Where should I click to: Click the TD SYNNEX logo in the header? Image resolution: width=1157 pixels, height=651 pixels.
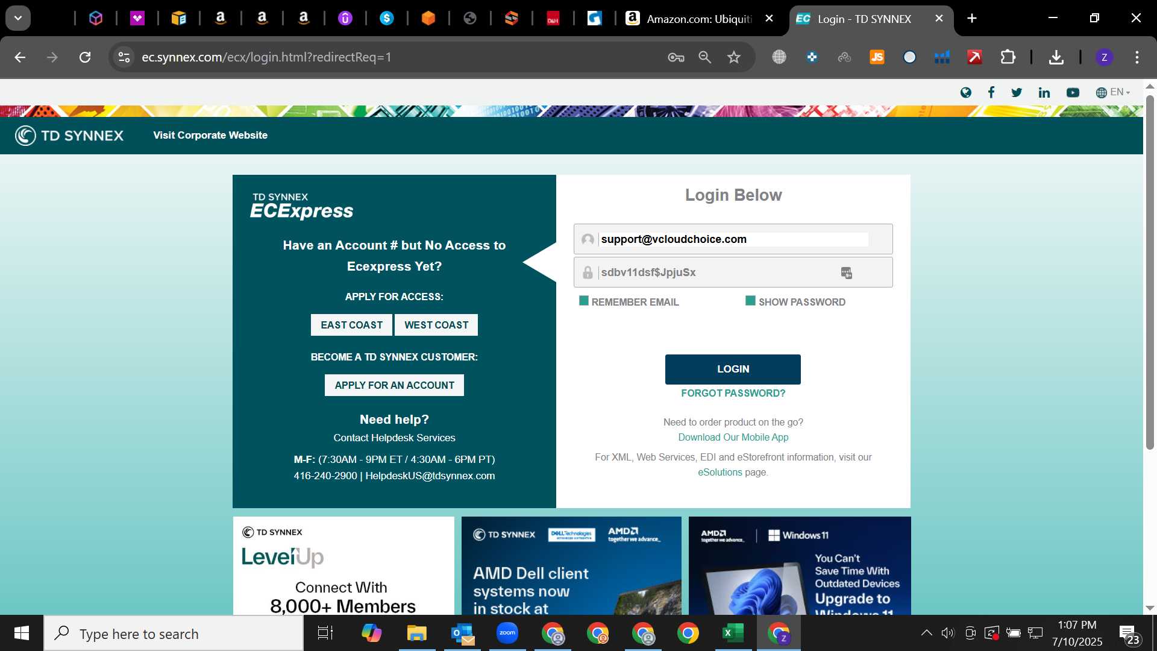point(69,136)
